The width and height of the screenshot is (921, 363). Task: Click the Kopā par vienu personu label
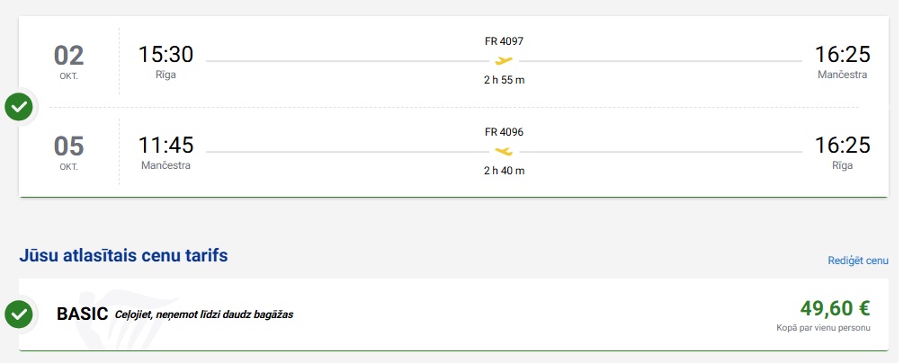click(823, 328)
